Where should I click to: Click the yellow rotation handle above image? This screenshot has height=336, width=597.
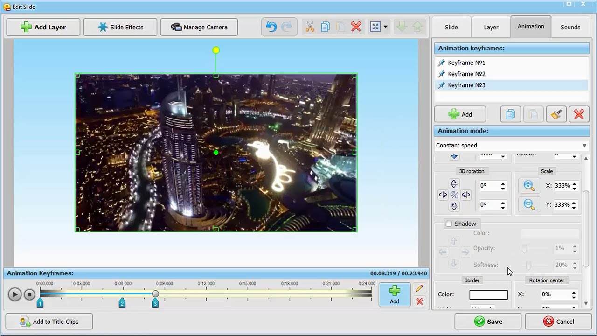(x=216, y=50)
